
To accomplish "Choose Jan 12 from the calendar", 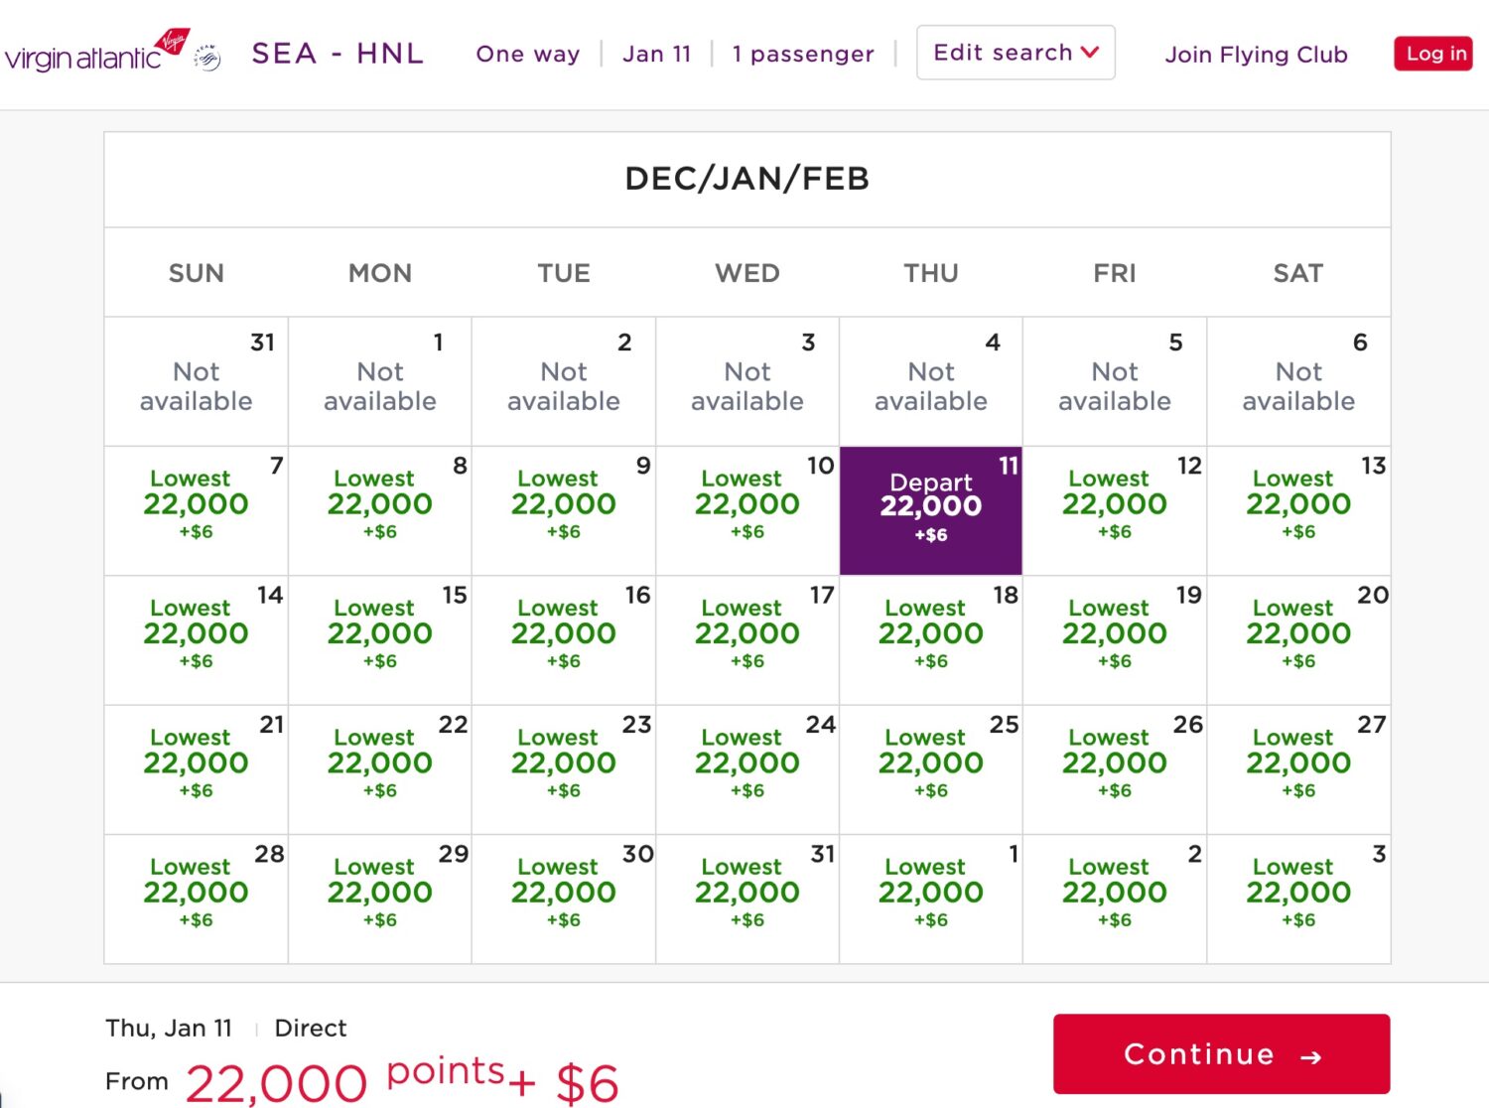I will click(x=1114, y=509).
